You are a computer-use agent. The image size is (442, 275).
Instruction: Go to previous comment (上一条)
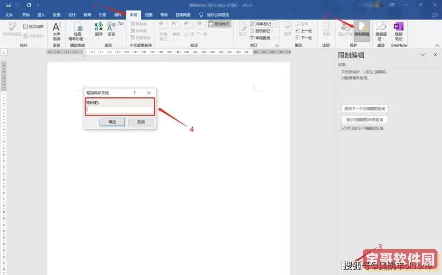point(189,29)
